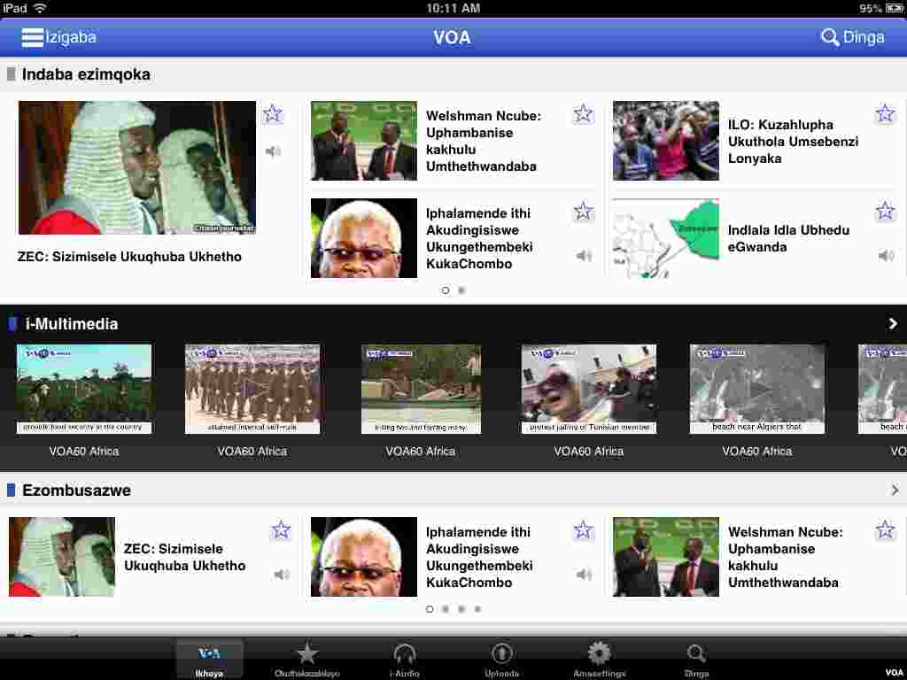Select first page dot under Indaba ezimqoka
The image size is (907, 680).
click(446, 290)
